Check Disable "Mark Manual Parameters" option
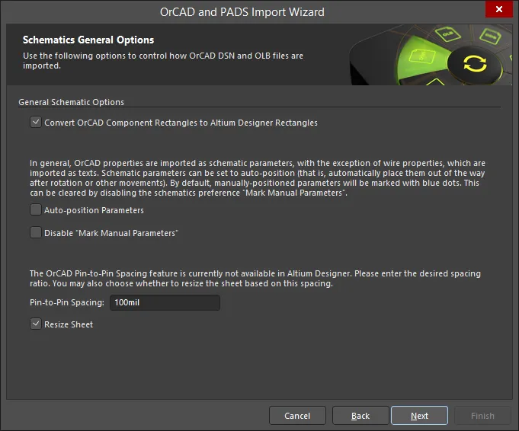The image size is (519, 431). coord(35,232)
